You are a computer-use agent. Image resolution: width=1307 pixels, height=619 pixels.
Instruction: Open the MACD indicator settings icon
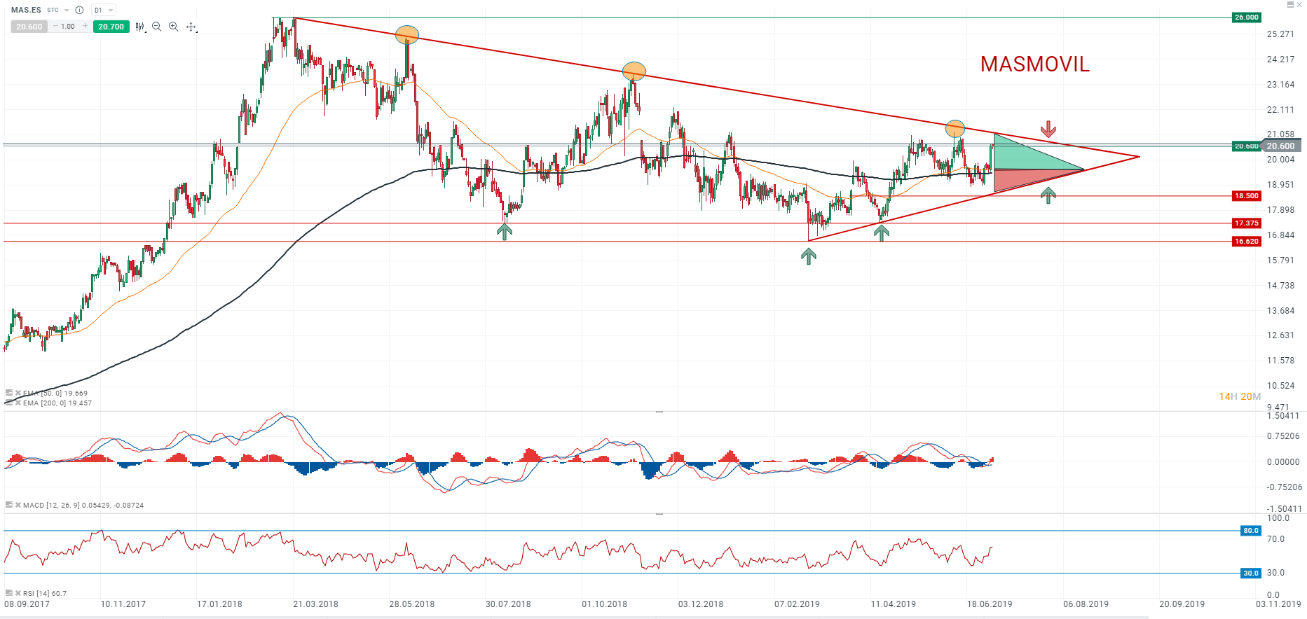click(x=9, y=504)
